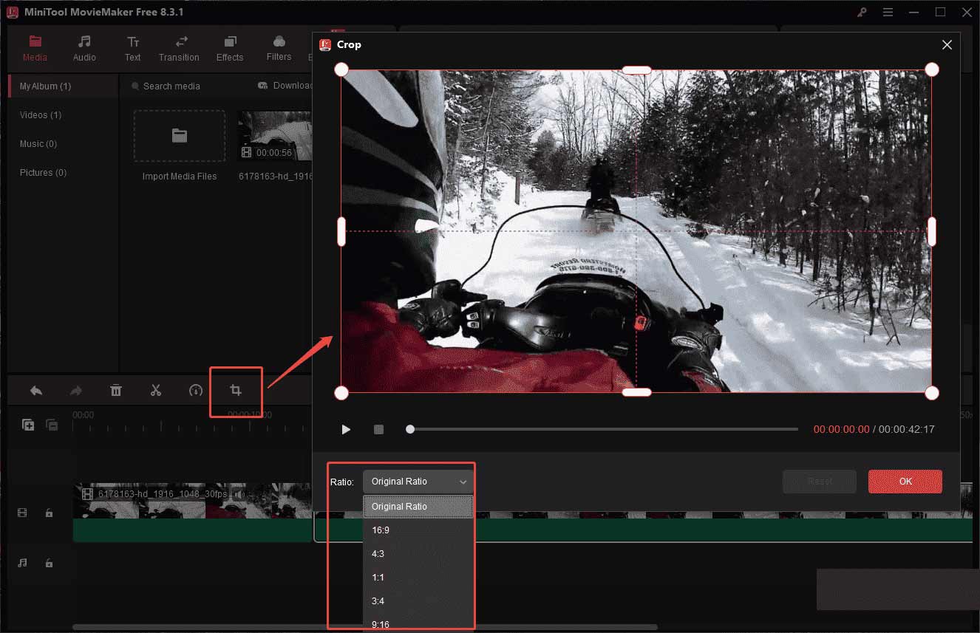Open the Transition panel

pos(179,49)
